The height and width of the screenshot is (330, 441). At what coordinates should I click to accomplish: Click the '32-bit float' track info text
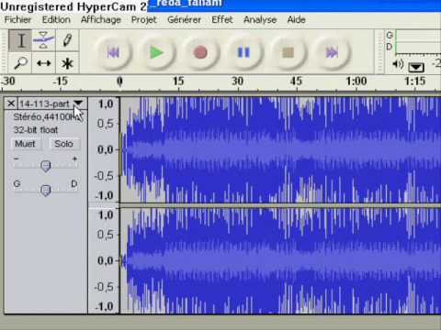pyautogui.click(x=36, y=130)
